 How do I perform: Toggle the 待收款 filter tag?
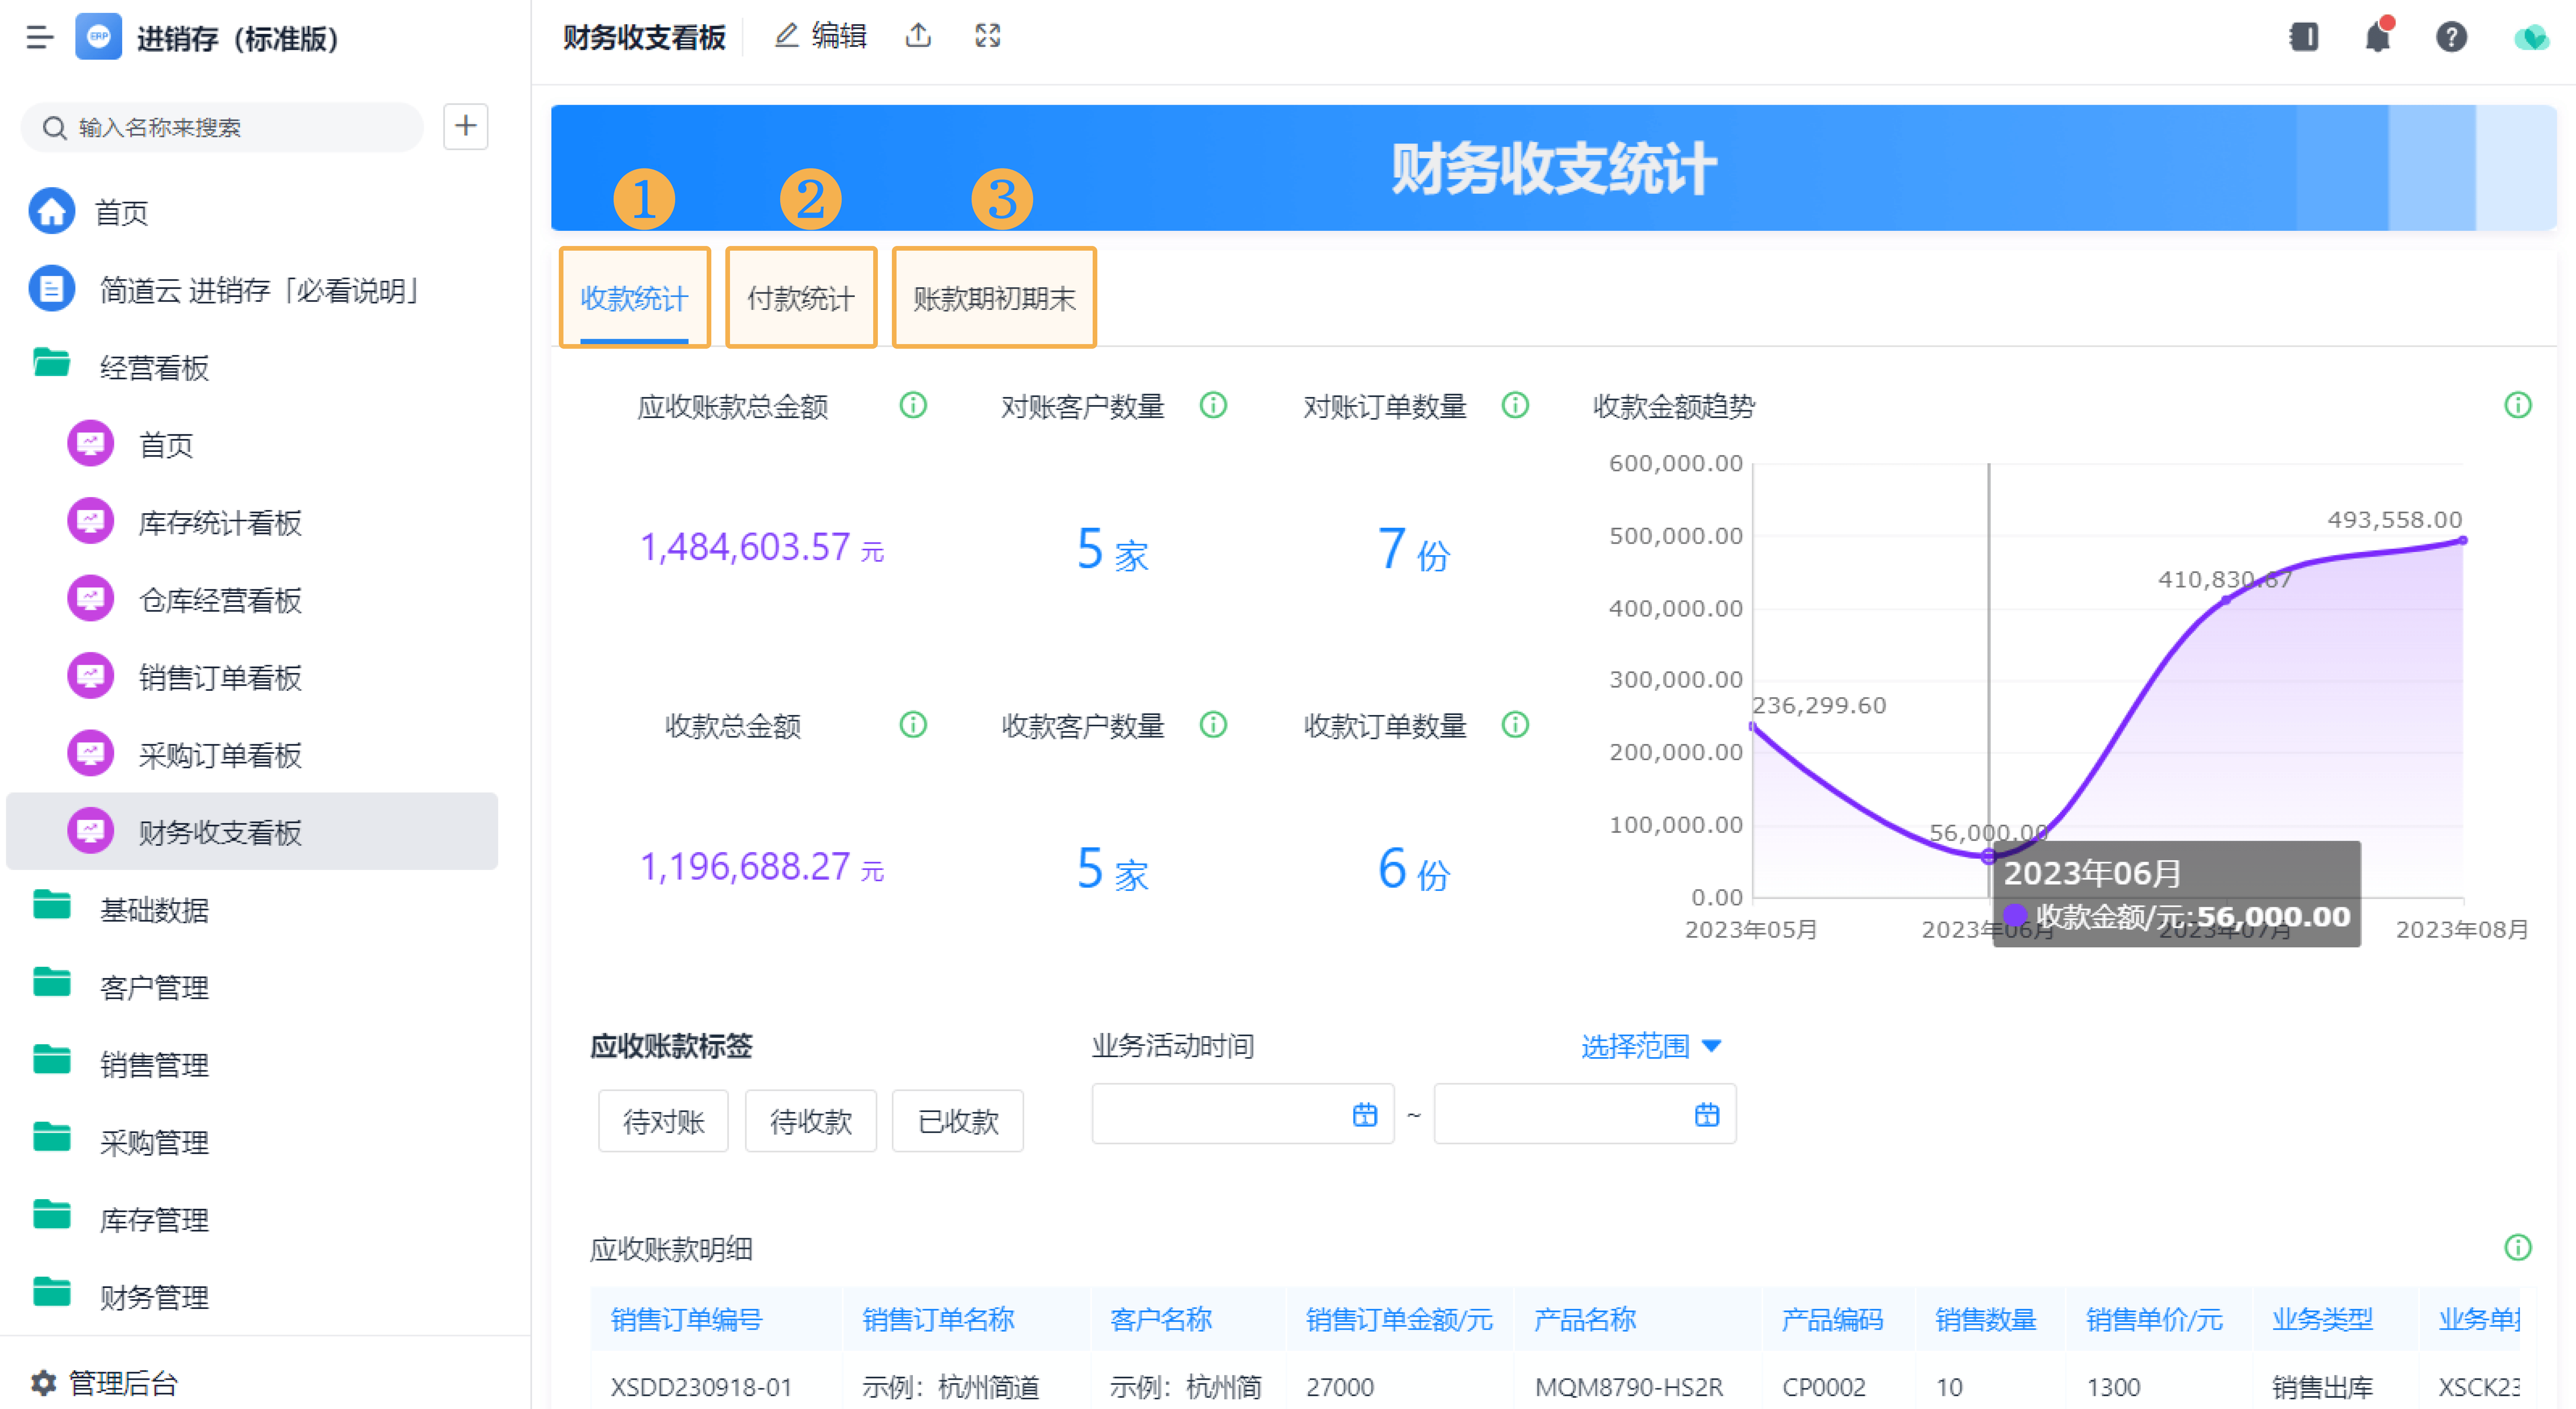pos(810,1121)
